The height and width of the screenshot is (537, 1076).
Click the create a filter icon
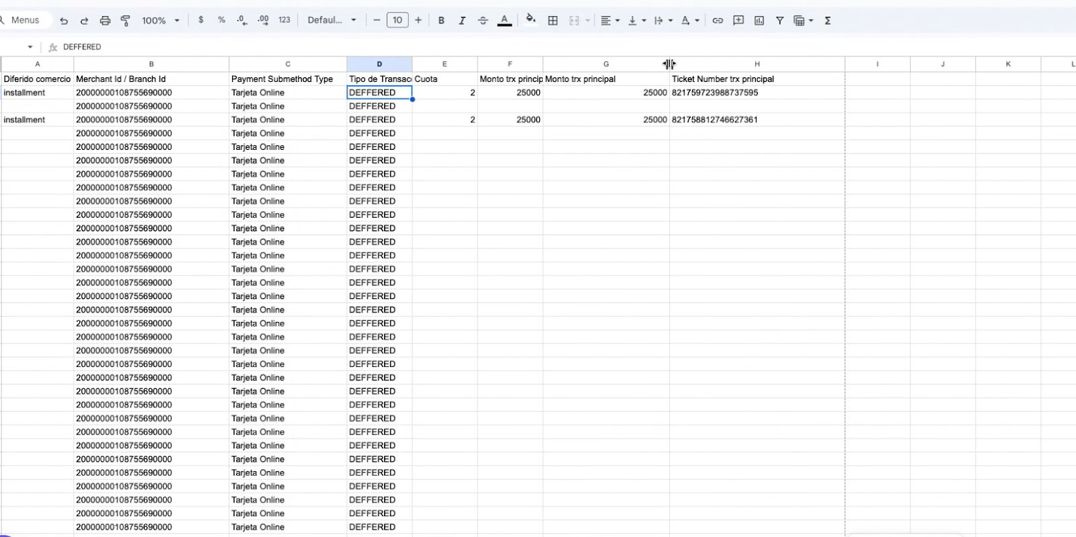(779, 21)
